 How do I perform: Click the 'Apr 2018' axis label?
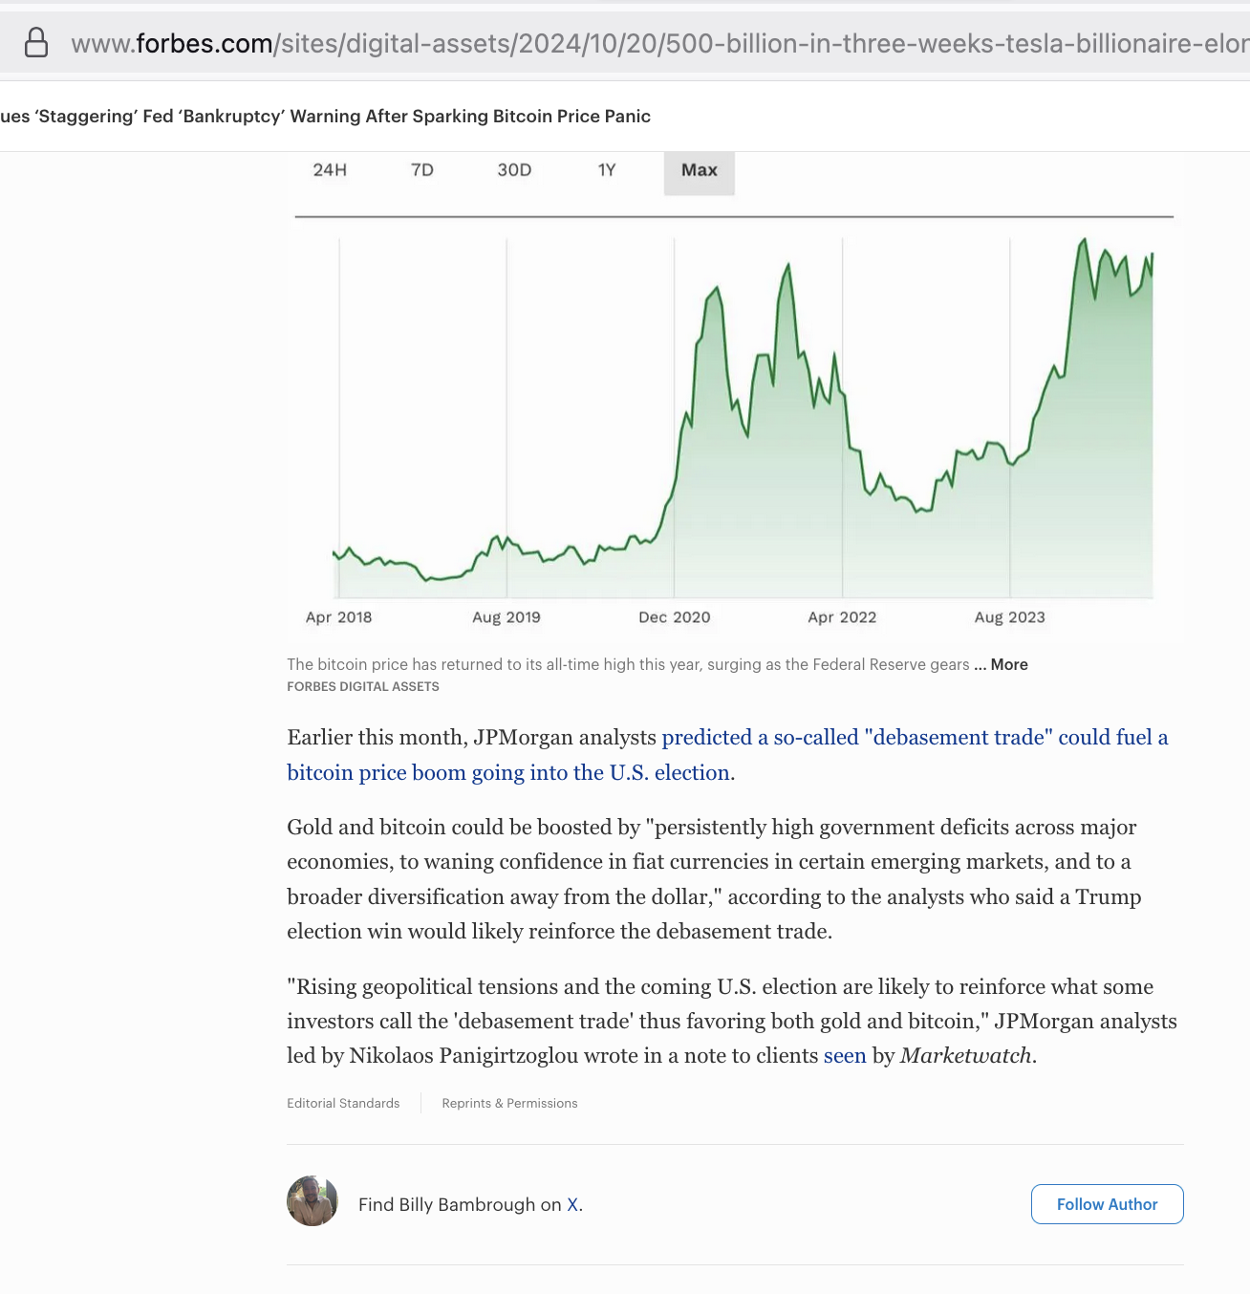338,617
